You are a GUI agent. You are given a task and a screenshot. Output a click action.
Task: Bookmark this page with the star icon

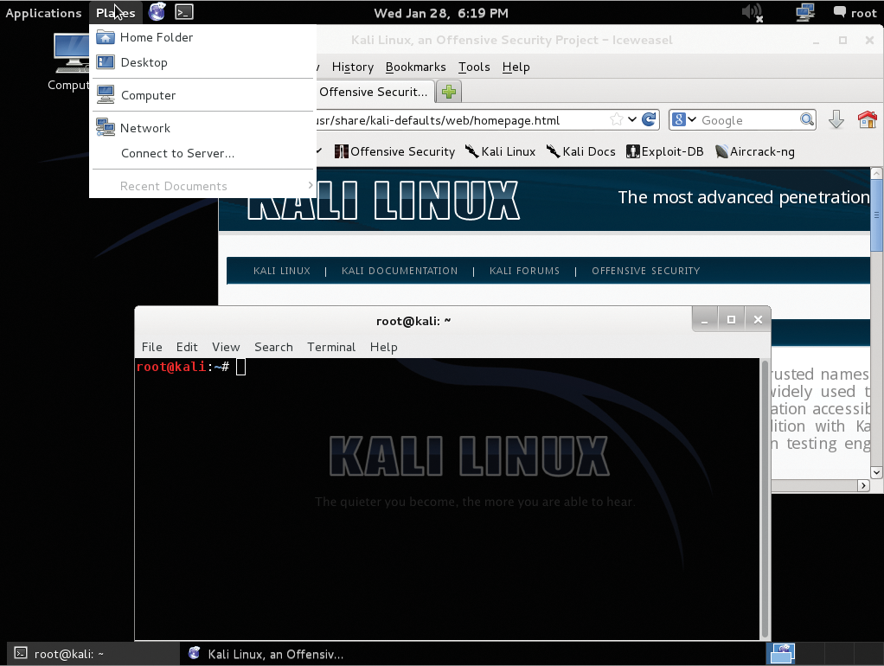pos(617,120)
